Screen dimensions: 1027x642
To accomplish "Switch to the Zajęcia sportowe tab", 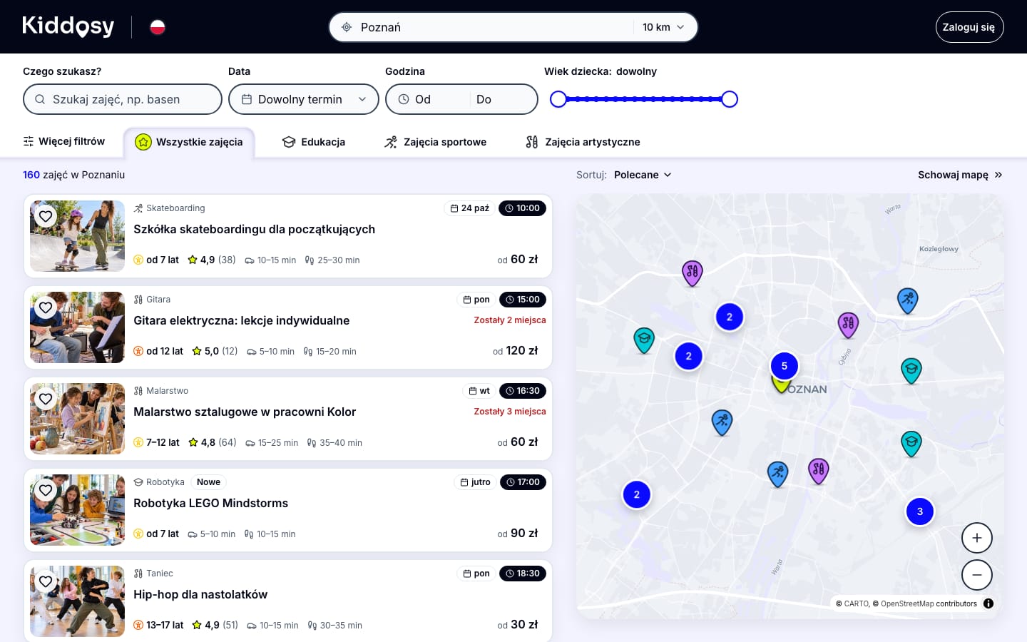I will point(435,142).
